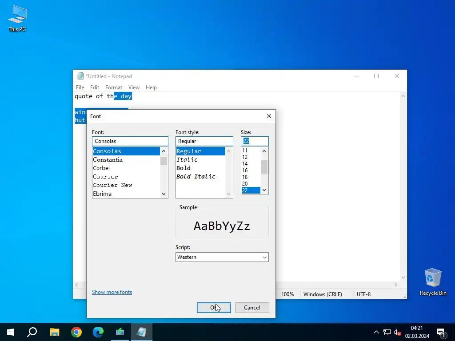Open Notepad Format menu

pyautogui.click(x=114, y=87)
